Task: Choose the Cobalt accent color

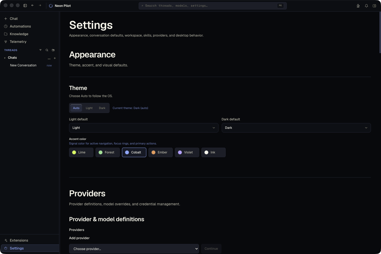Action: click(x=134, y=152)
